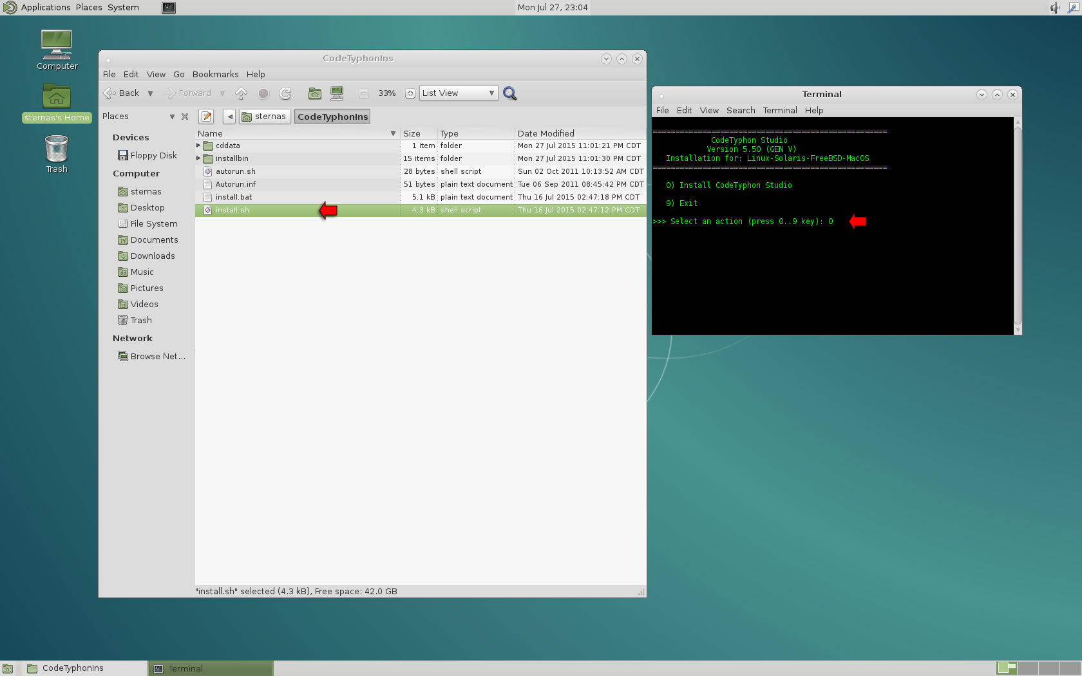Reload the current folder
The height and width of the screenshot is (676, 1082).
[x=285, y=93]
